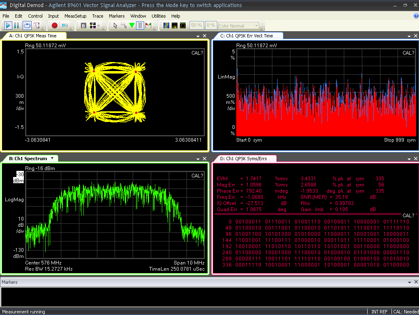Toggle continuous sweep loop icon

(x=27, y=25)
